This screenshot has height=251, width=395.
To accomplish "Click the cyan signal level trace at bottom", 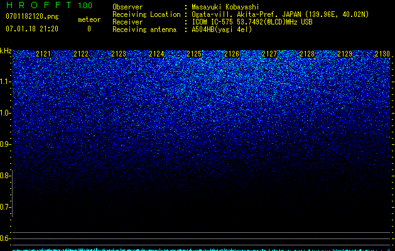I will (x=202, y=250).
